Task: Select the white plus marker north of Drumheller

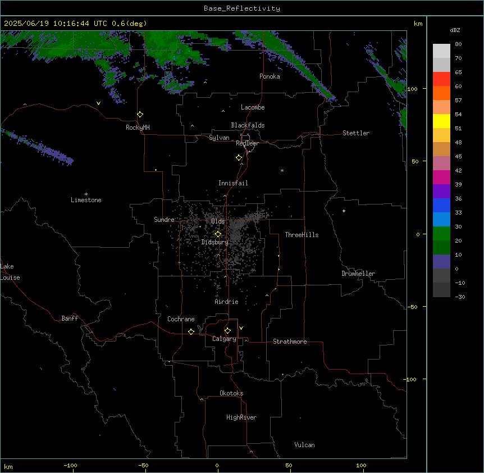Action: point(344,211)
